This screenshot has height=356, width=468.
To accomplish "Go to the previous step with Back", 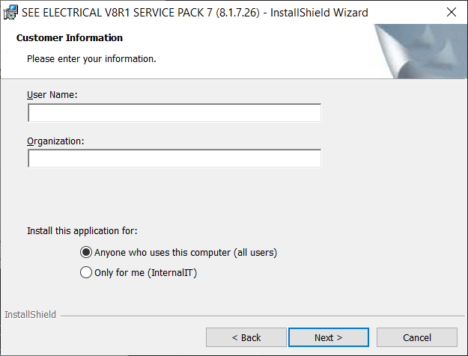I will (x=246, y=337).
